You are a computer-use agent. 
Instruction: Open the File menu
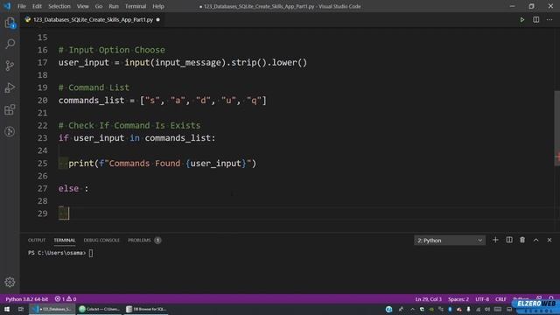point(22,6)
